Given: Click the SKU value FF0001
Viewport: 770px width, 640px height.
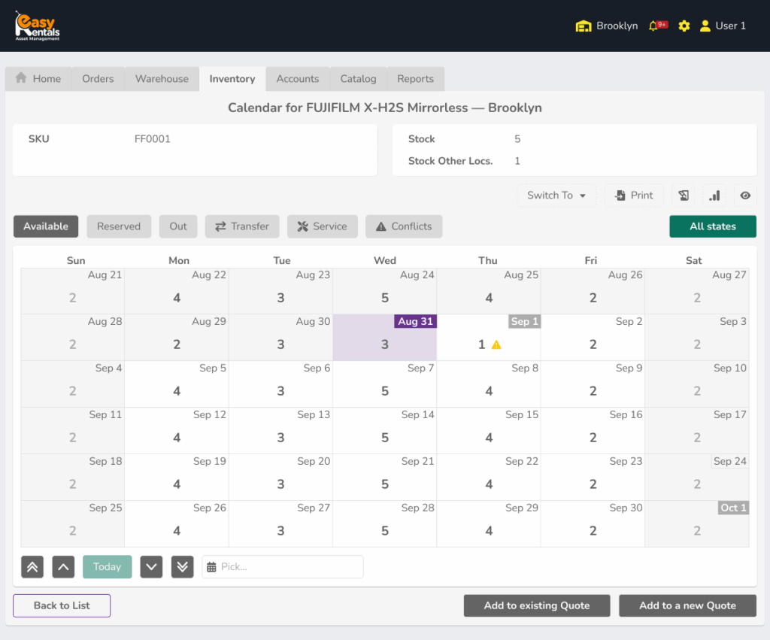Looking at the screenshot, I should point(152,139).
